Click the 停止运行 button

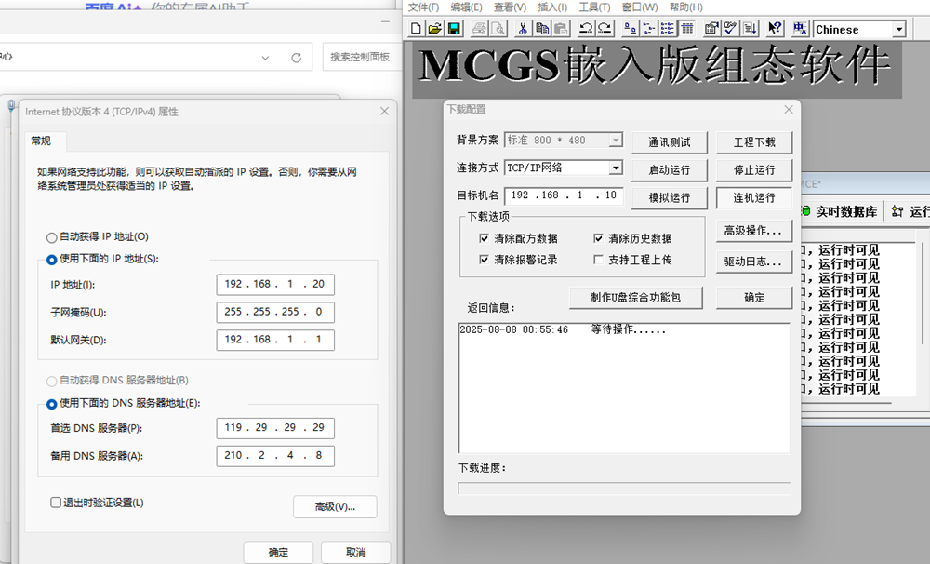754,169
